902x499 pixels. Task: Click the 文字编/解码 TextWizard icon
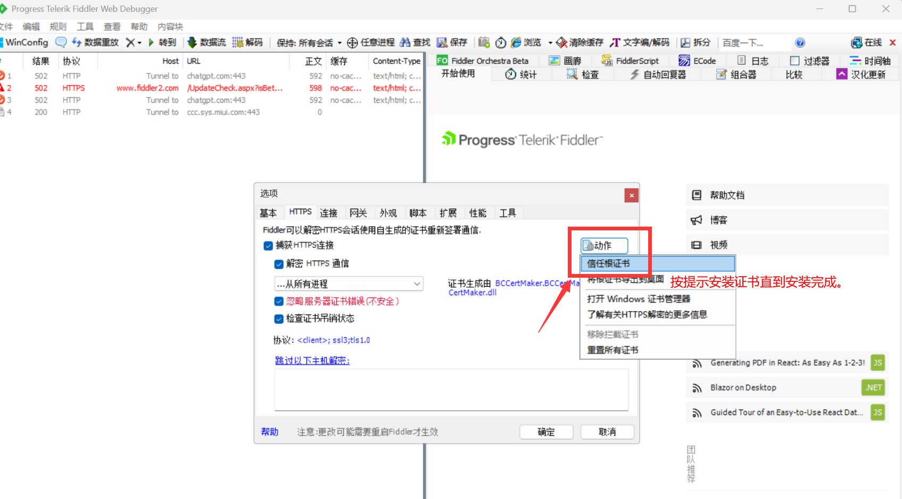(616, 43)
